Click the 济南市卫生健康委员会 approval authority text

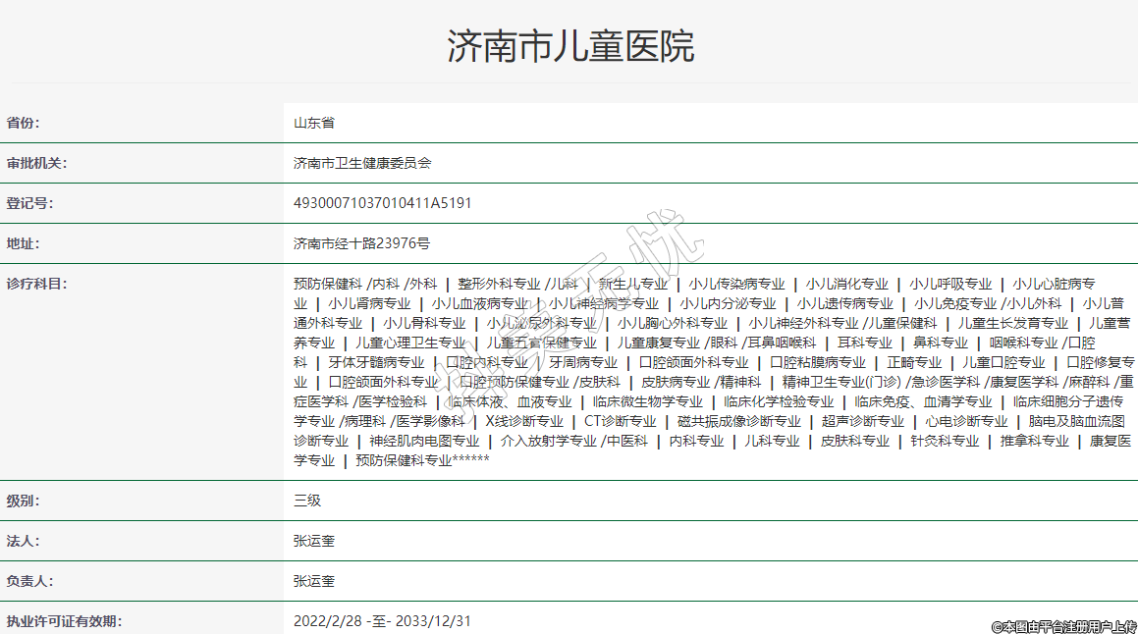tap(362, 163)
